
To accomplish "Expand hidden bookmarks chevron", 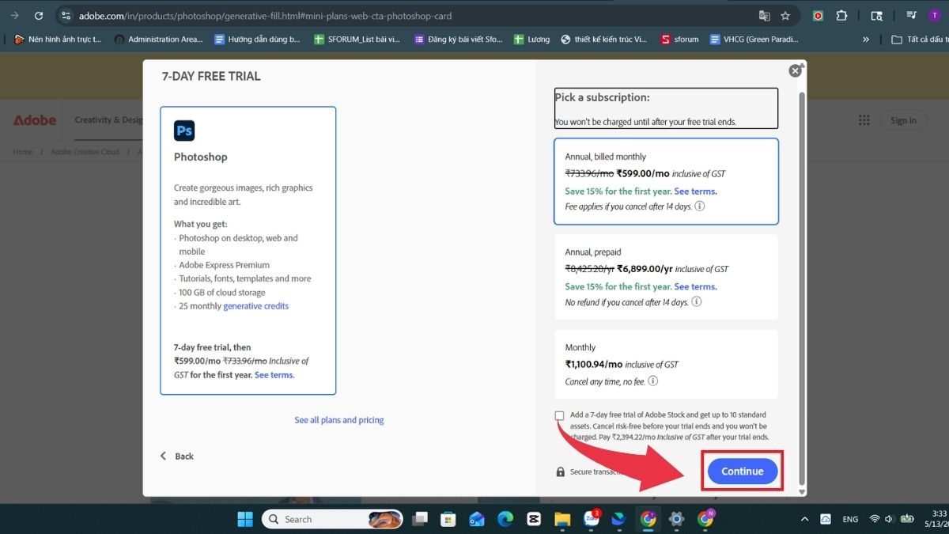I will coord(866,39).
